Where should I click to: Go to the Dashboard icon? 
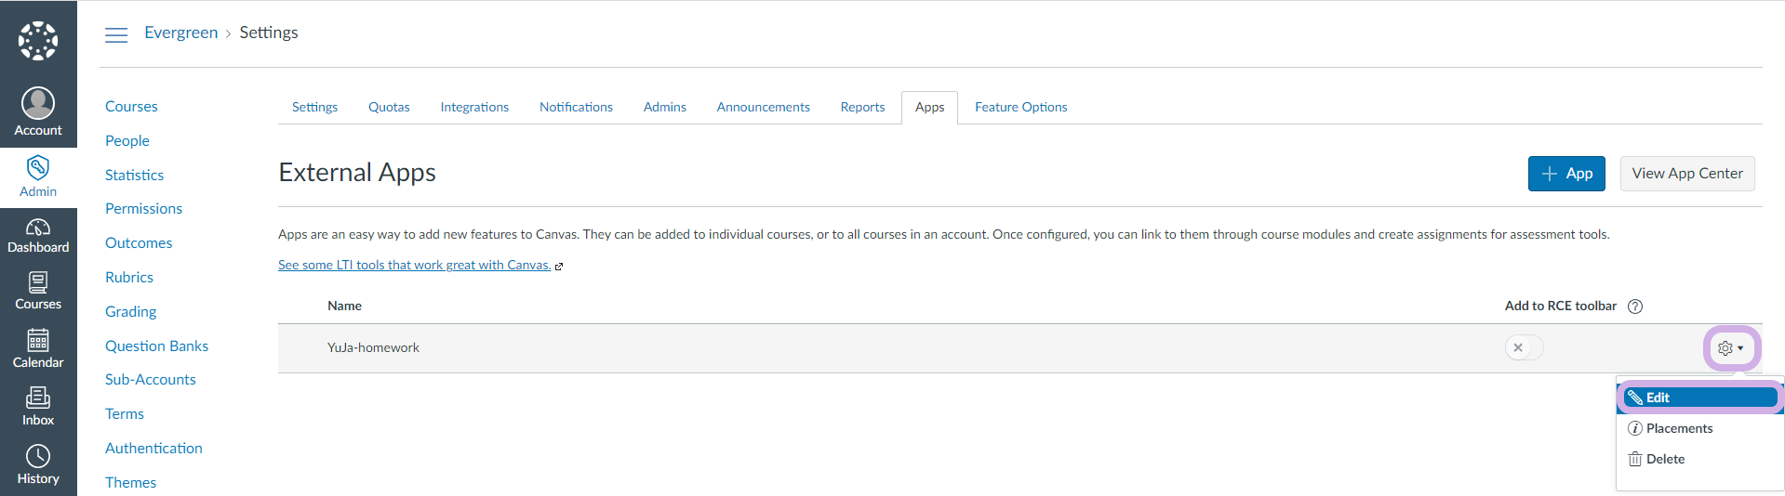pos(38,228)
